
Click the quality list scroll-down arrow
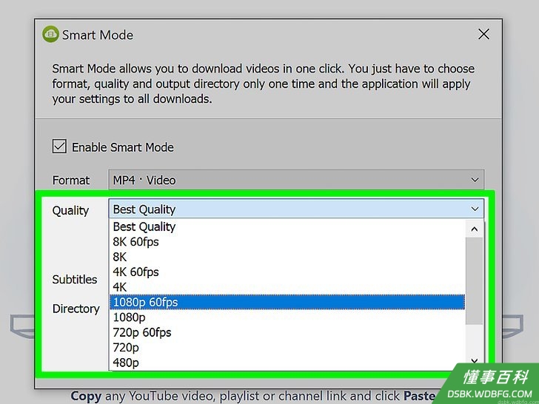pos(475,361)
